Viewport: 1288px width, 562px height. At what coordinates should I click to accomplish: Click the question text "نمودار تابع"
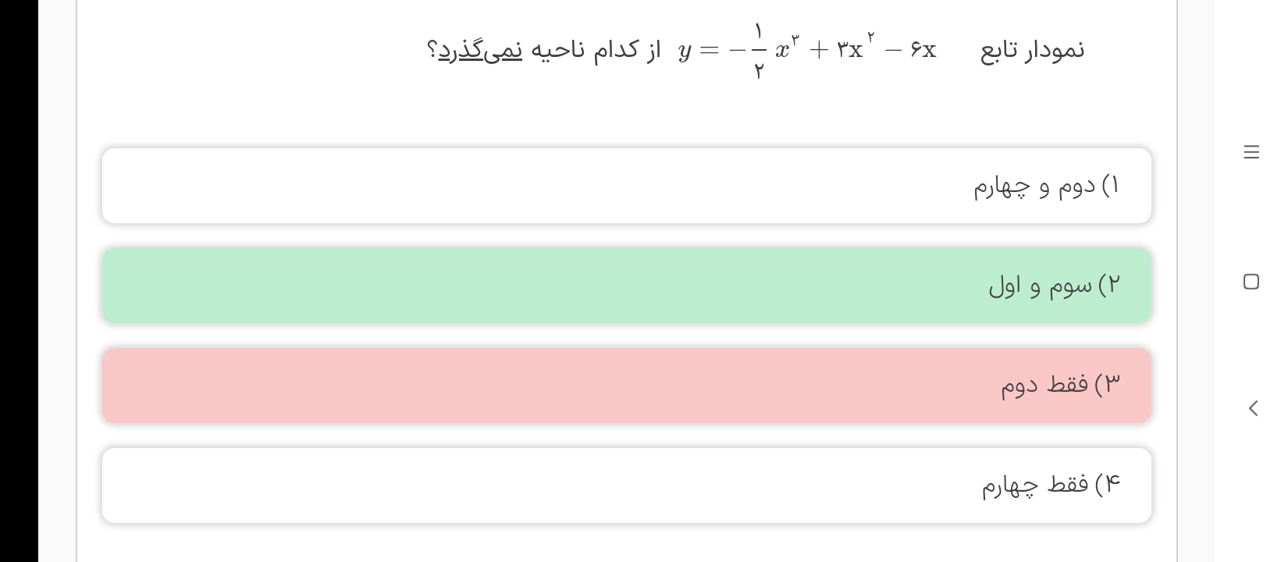coord(1032,50)
